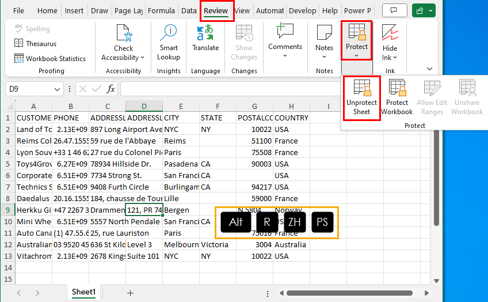Click Spelling in Proofing group

pyautogui.click(x=32, y=29)
